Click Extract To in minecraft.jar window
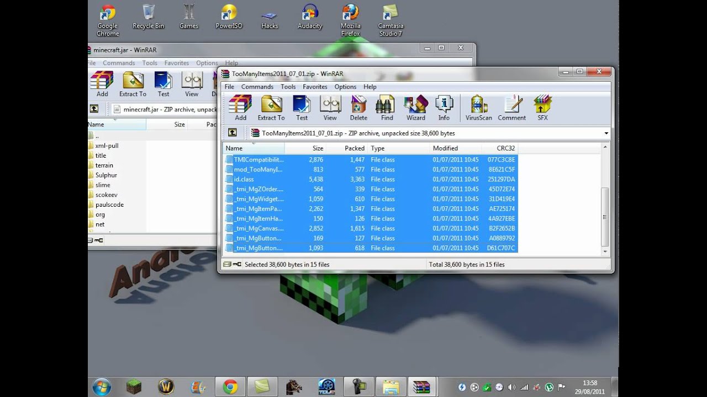The height and width of the screenshot is (397, 707). 133,84
